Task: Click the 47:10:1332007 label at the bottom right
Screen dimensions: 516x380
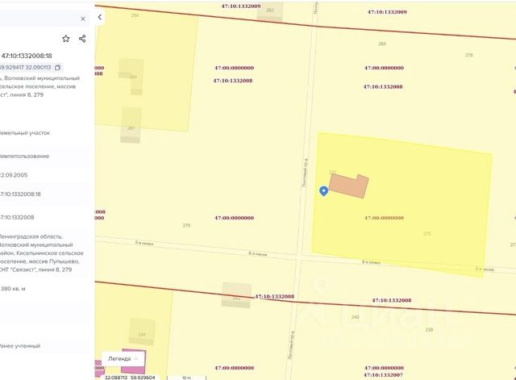Action: point(383,375)
